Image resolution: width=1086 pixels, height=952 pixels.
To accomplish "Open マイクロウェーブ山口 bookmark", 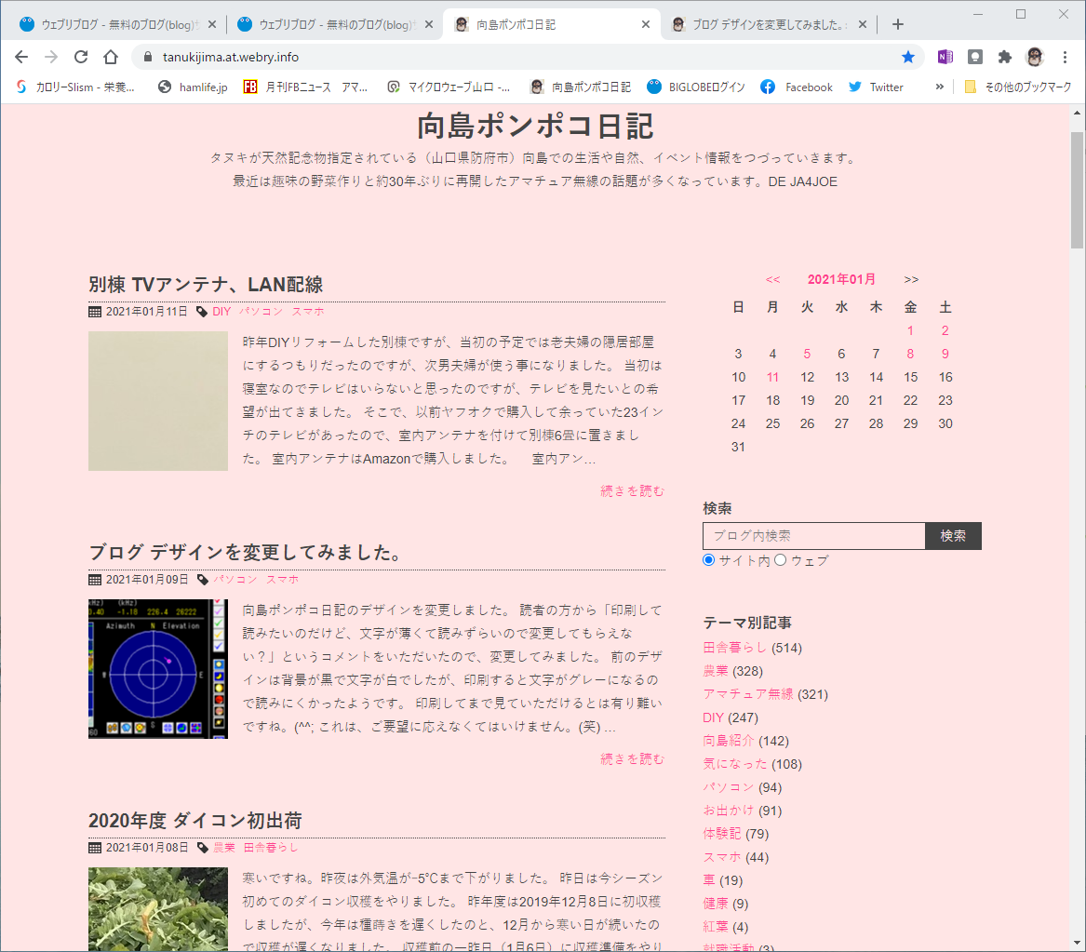I will click(449, 87).
